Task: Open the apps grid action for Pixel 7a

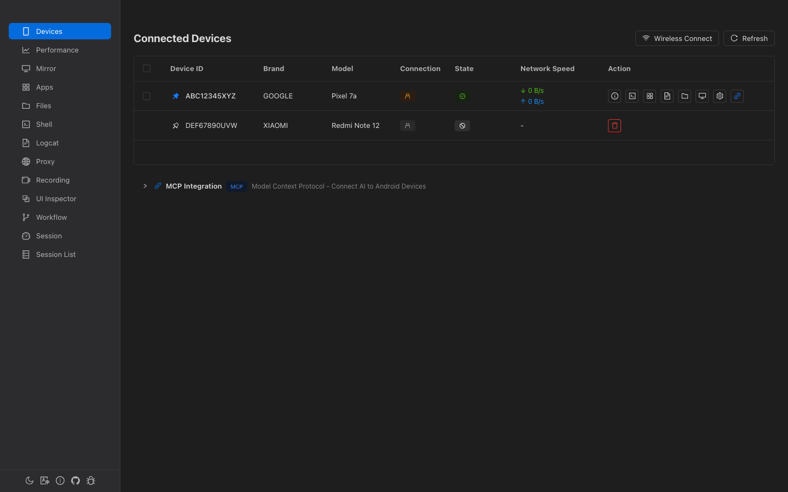Action: click(650, 96)
